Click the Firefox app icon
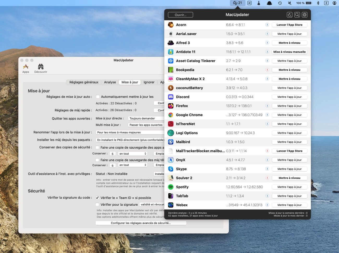This screenshot has height=253, width=339. pos(171,106)
